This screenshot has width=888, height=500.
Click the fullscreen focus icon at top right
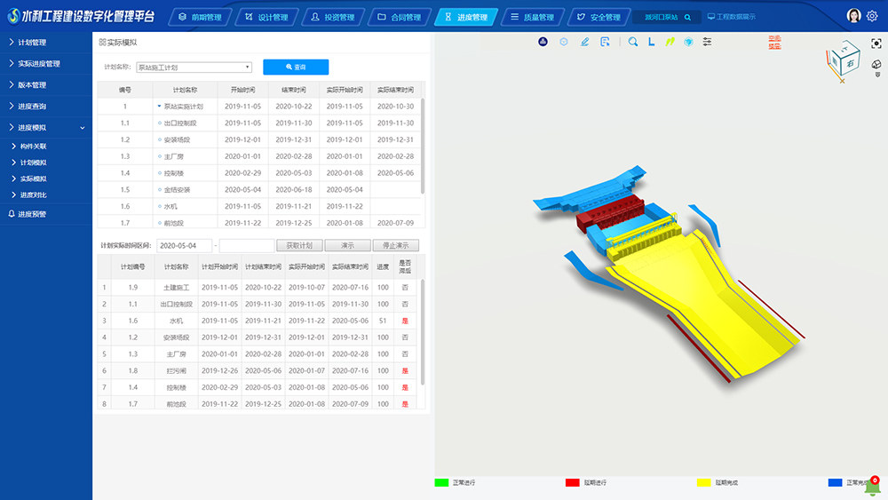click(876, 44)
